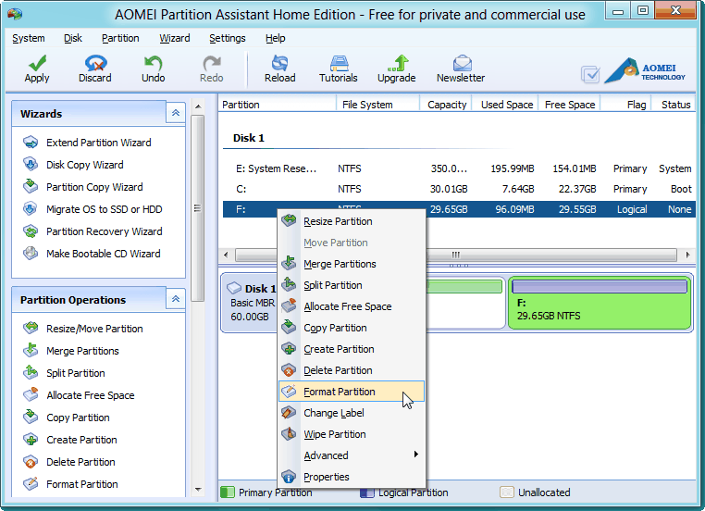Image resolution: width=705 pixels, height=511 pixels.
Task: Click sidebar Merge Partitions icon
Action: click(x=31, y=351)
